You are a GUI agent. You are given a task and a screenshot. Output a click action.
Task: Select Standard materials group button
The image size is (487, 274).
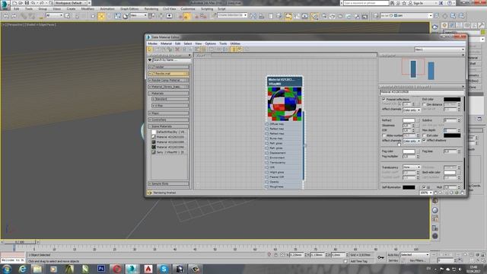(170, 99)
